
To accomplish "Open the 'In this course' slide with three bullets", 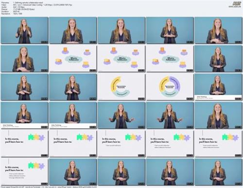I will pos(24,172).
